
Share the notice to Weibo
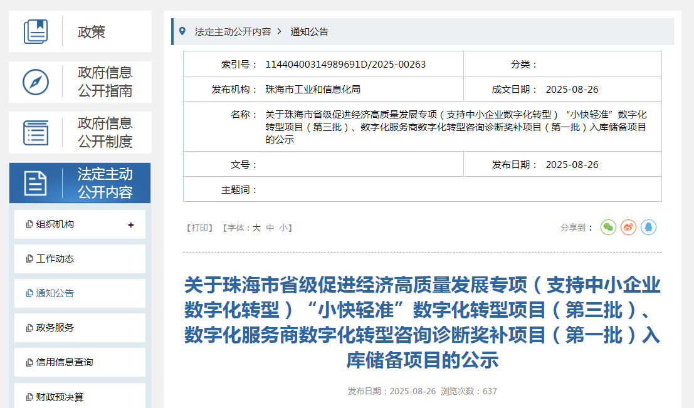click(628, 228)
